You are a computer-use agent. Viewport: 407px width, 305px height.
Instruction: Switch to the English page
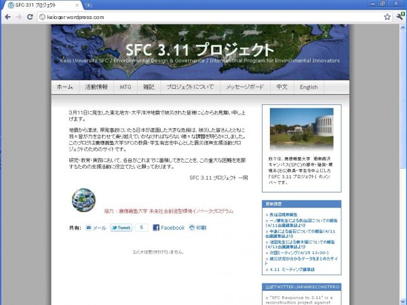309,87
